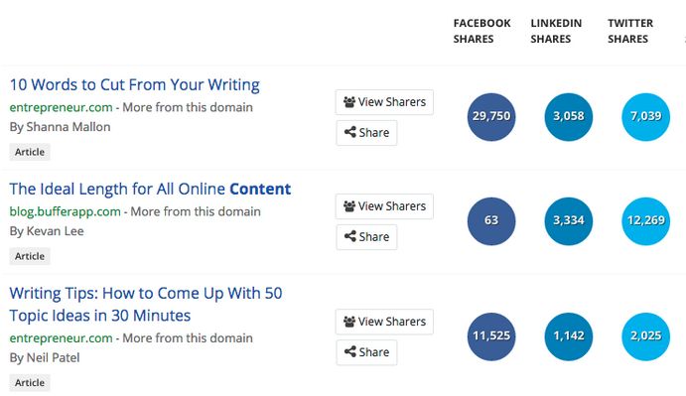Click the 29,750 Facebook shares circle
Image resolution: width=686 pixels, height=396 pixels.
click(x=491, y=117)
